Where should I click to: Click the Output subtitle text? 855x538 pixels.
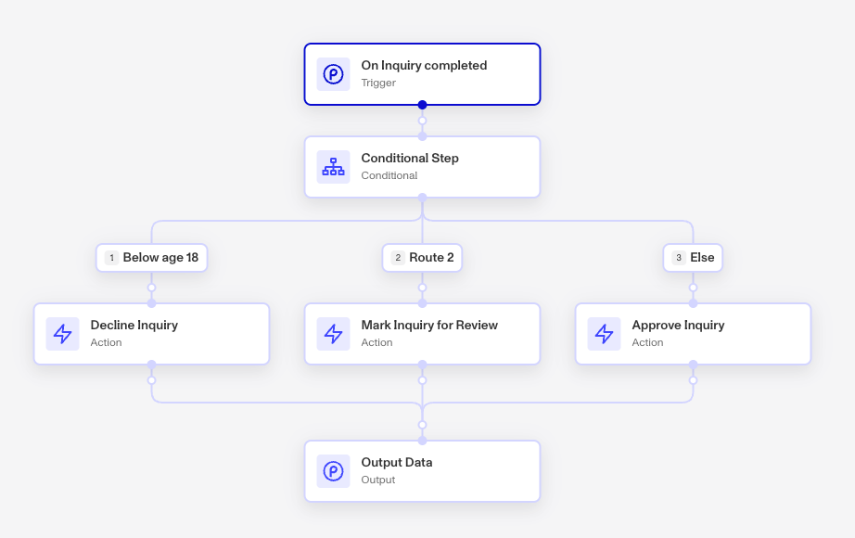(x=377, y=480)
